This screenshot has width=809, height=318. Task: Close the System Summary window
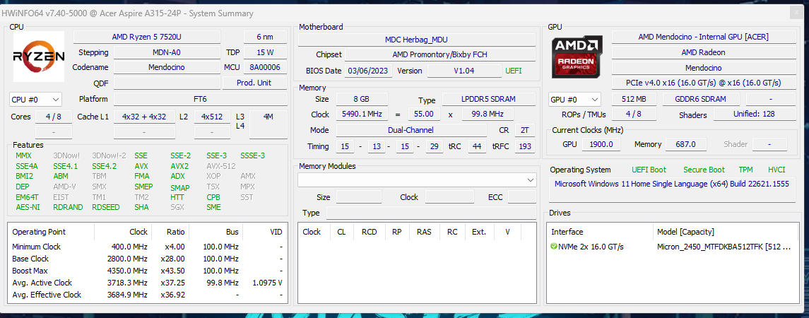click(x=797, y=13)
